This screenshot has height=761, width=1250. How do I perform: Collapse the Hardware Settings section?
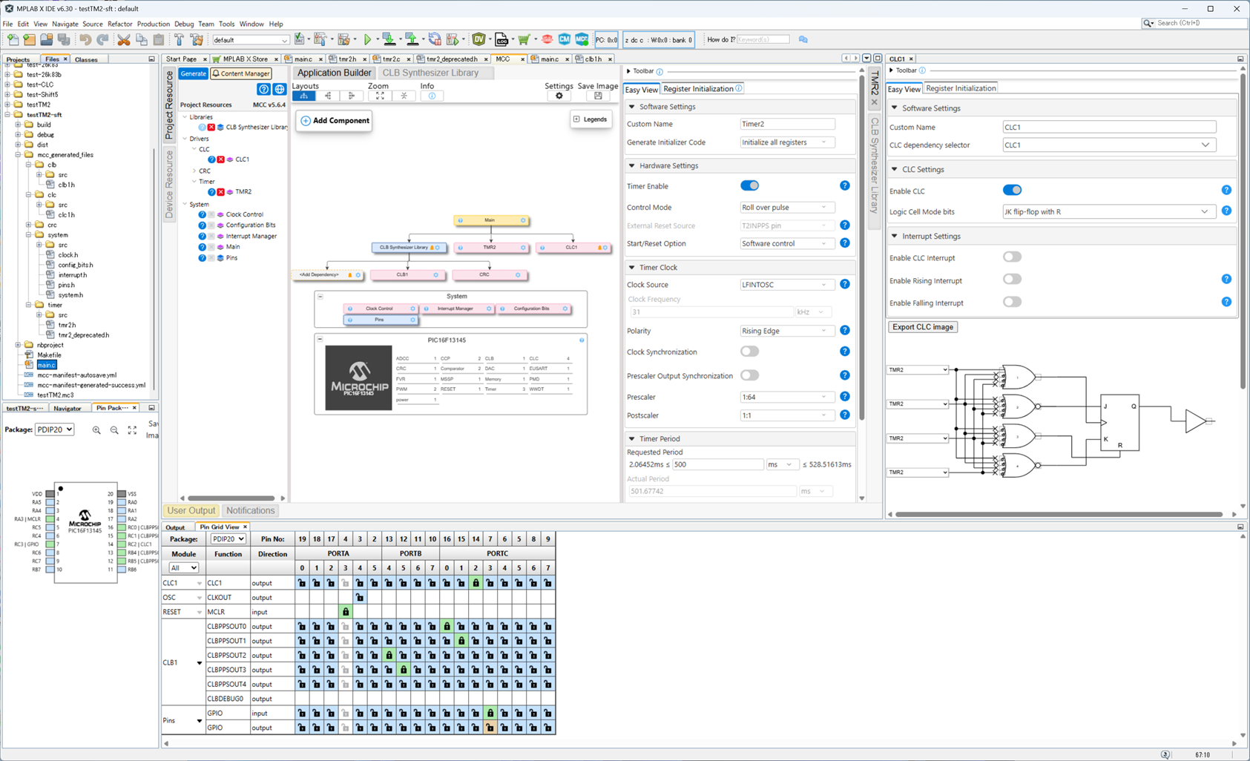pos(632,166)
